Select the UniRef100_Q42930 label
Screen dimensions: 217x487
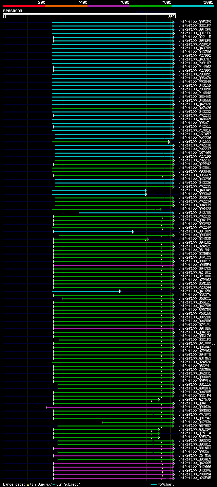[195, 422]
